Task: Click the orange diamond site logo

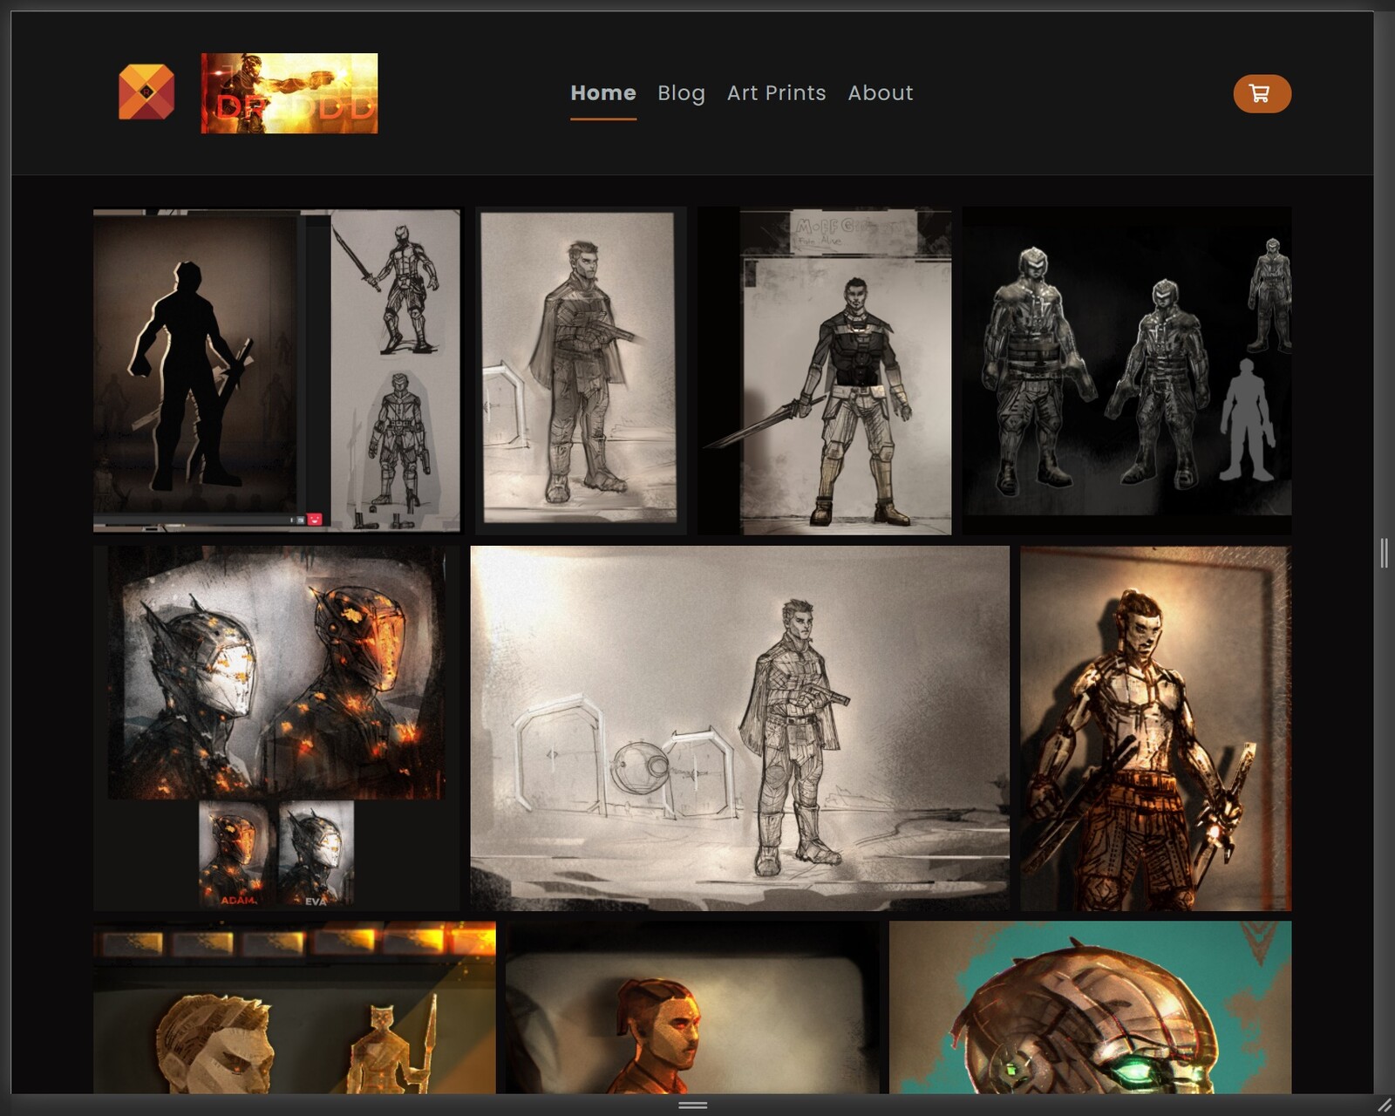Action: click(x=146, y=92)
